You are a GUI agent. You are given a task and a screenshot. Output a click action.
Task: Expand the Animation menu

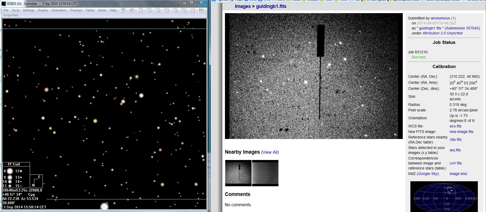pyautogui.click(x=59, y=10)
